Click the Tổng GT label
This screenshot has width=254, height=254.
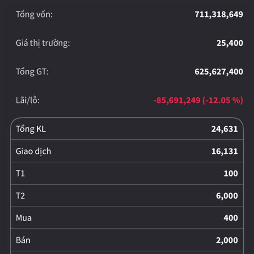(x=32, y=72)
